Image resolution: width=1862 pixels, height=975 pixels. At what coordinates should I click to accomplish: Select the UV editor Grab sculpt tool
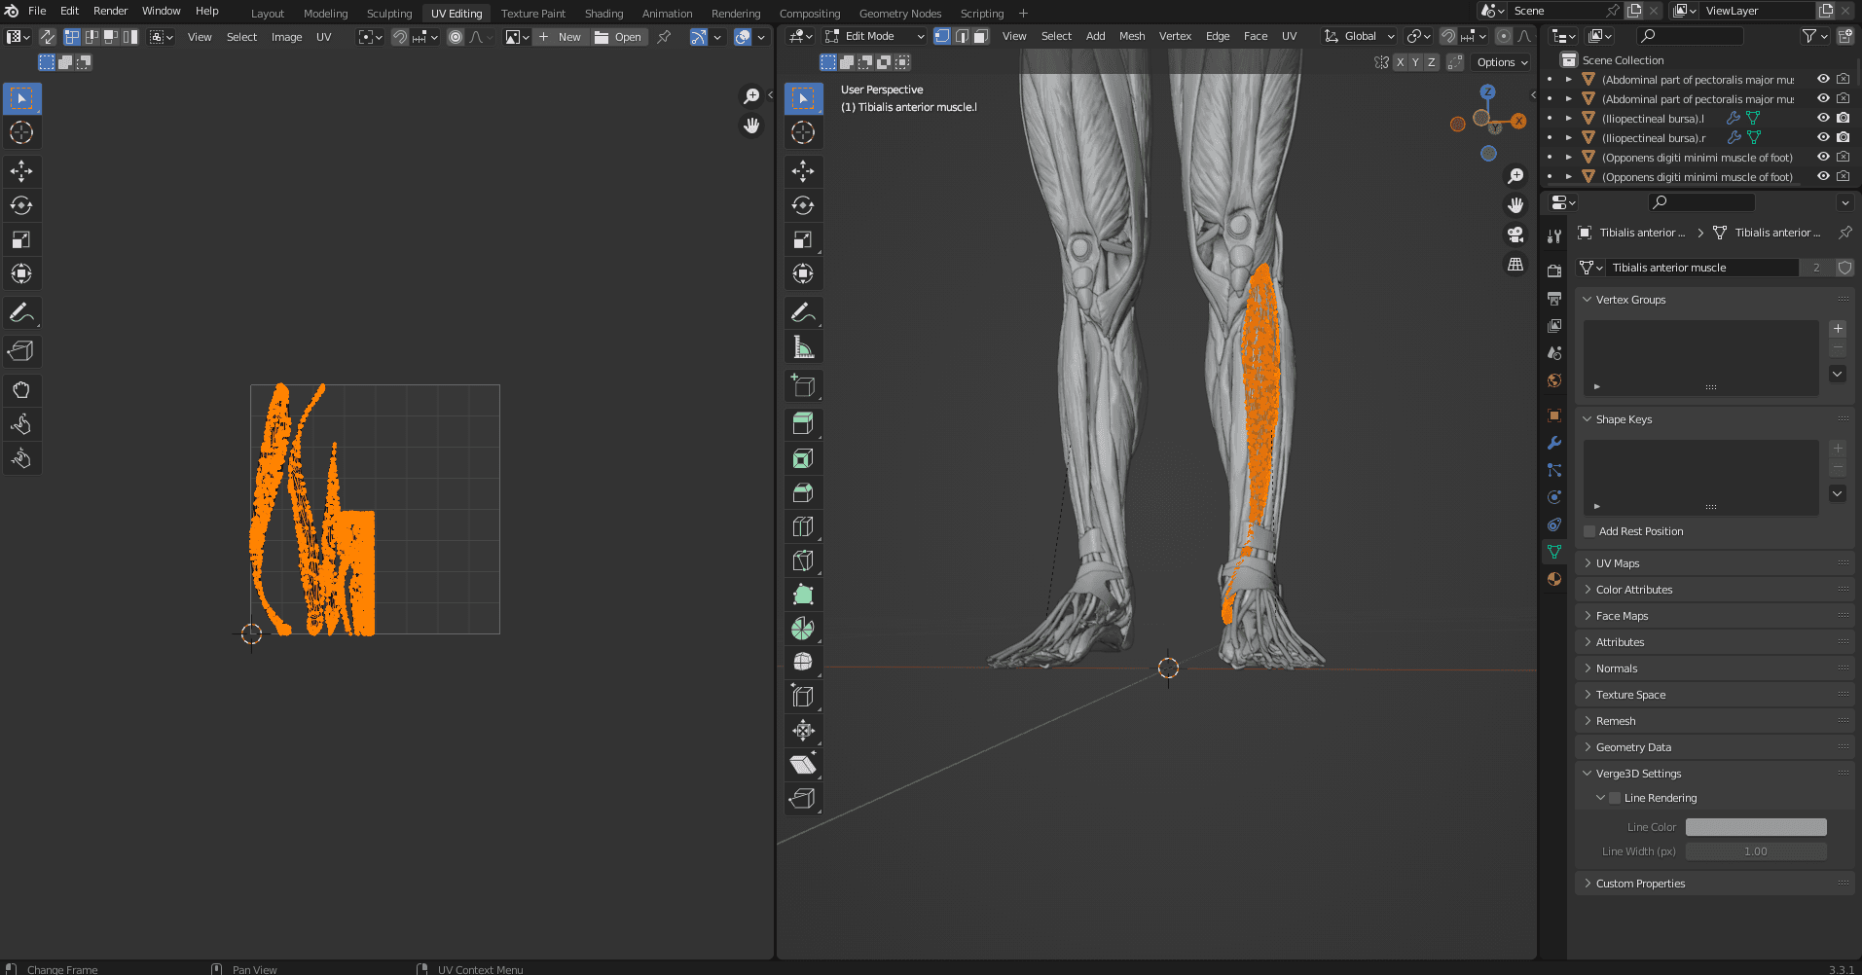[21, 390]
